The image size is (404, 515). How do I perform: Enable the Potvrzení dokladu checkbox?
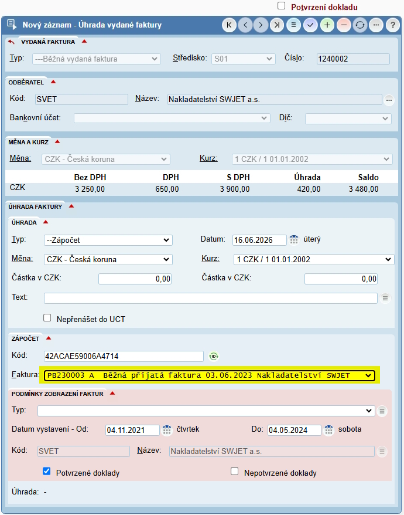click(x=282, y=6)
